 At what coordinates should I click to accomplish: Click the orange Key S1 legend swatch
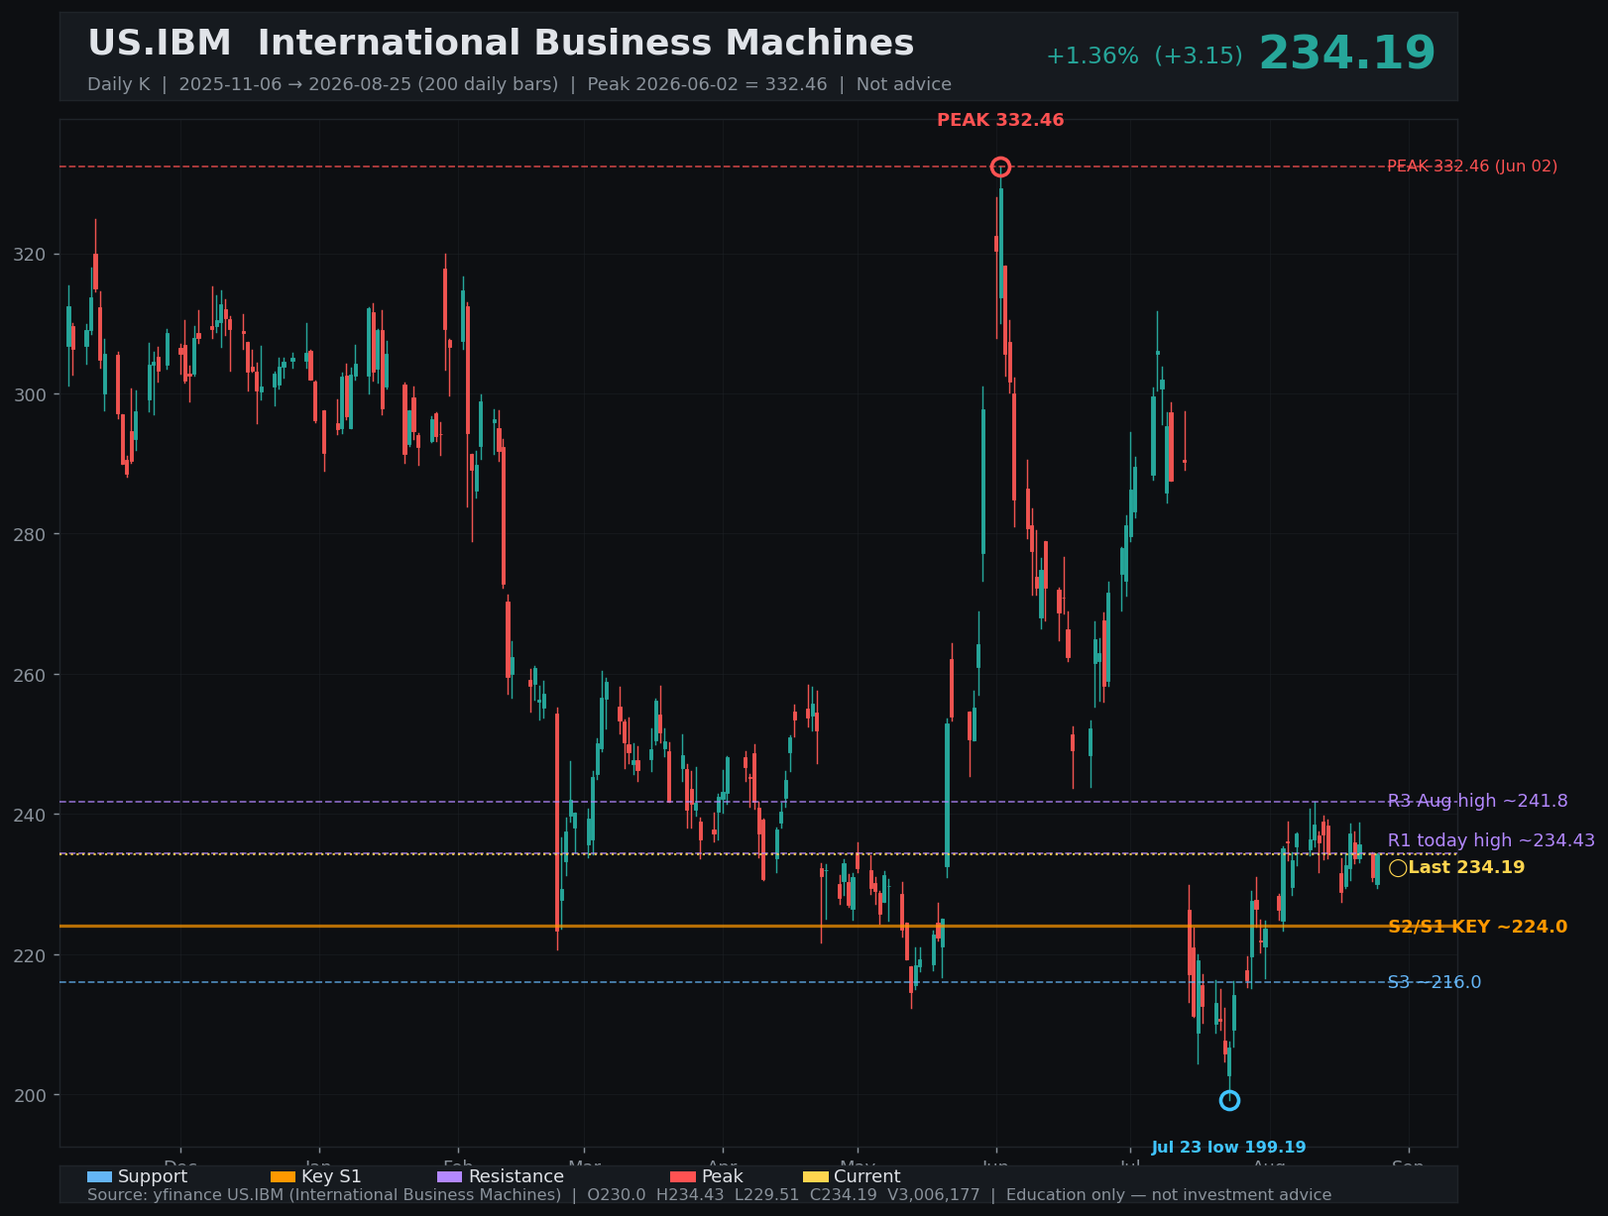click(x=283, y=1176)
